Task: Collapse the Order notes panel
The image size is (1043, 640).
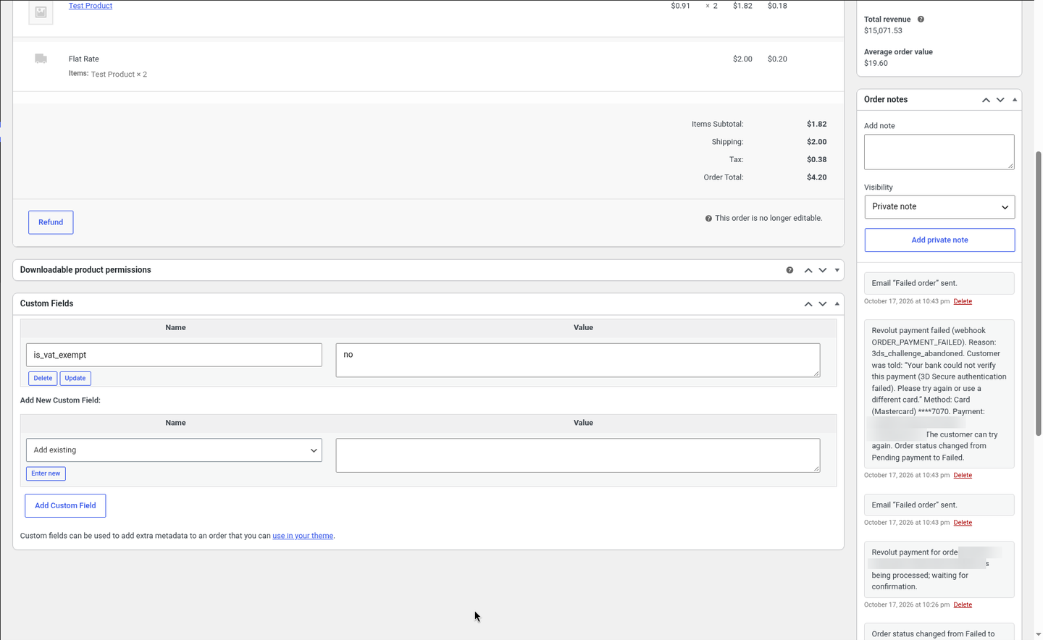Action: tap(1015, 100)
